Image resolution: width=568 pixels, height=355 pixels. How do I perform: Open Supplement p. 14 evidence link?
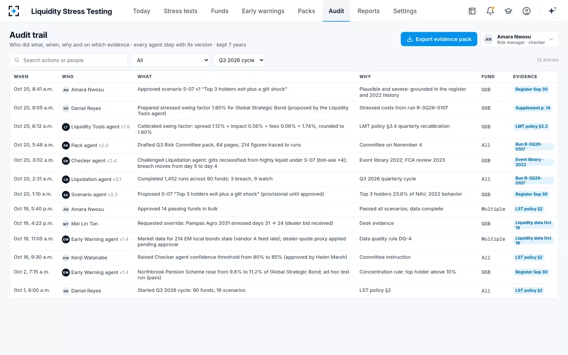pyautogui.click(x=533, y=108)
